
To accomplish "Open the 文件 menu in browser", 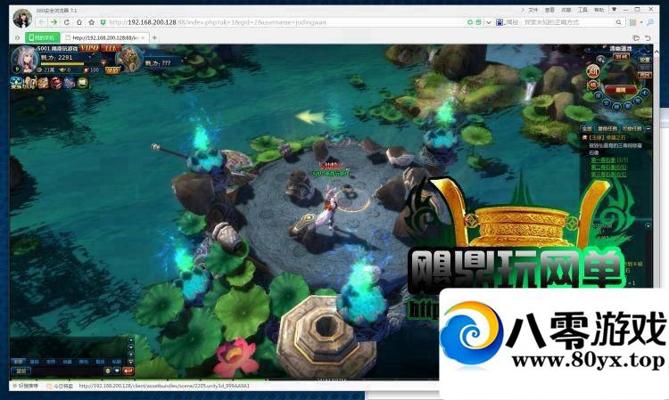I will pyautogui.click(x=533, y=10).
